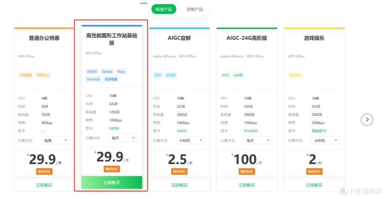Image resolution: width=385 pixels, height=199 pixels.
Task: Click AI训练 tag in AIGC尝鲜 card
Action: pyautogui.click(x=171, y=75)
